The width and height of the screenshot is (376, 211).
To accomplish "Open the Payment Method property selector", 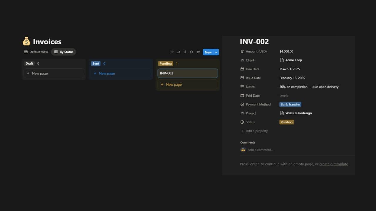I will point(258,104).
